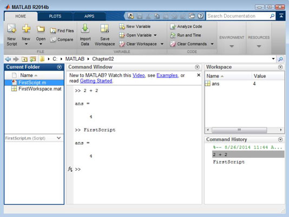Select FirstScript.m in Current Folder
289x217 pixels.
coord(34,82)
